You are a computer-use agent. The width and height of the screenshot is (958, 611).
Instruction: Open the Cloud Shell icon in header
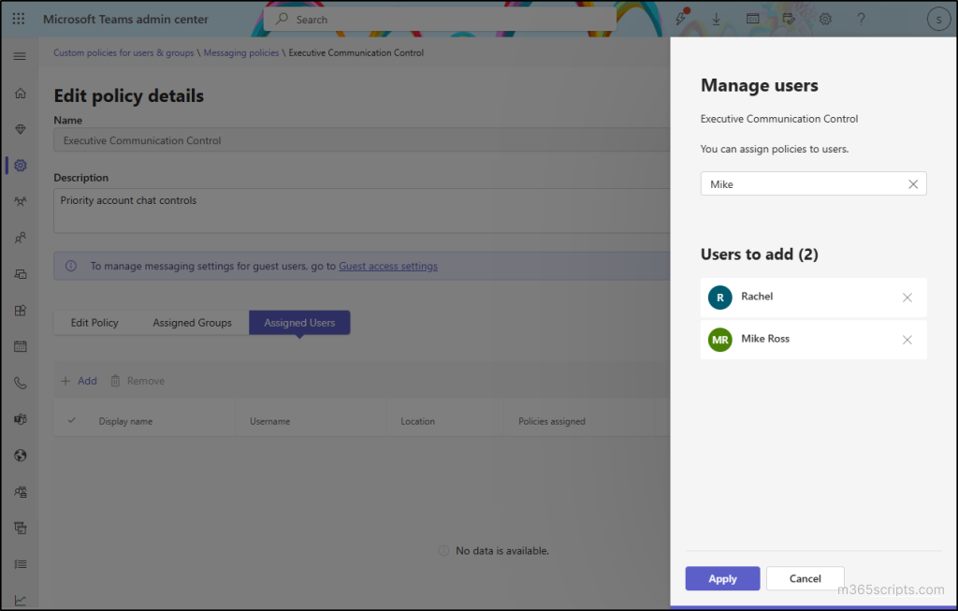click(x=753, y=19)
